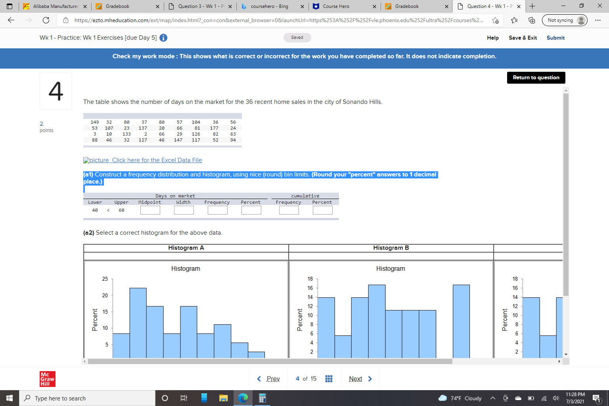Screen dimensions: 609x406
Task: Click the blue info icon beside exercise title
Action: point(163,38)
